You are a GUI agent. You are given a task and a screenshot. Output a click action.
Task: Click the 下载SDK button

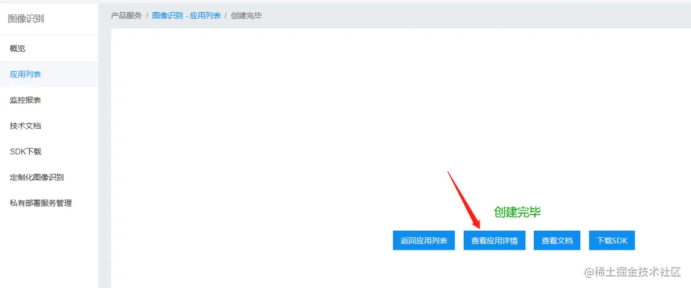click(x=612, y=240)
